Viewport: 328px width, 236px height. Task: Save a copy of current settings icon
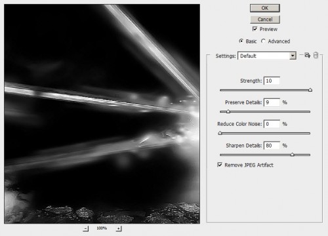(x=307, y=55)
